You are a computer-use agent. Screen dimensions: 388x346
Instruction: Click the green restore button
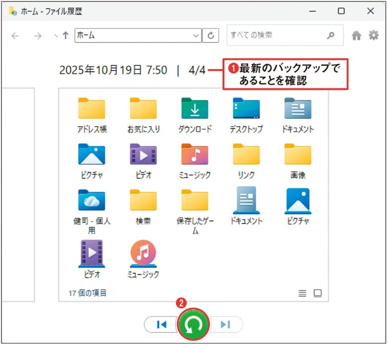click(193, 325)
